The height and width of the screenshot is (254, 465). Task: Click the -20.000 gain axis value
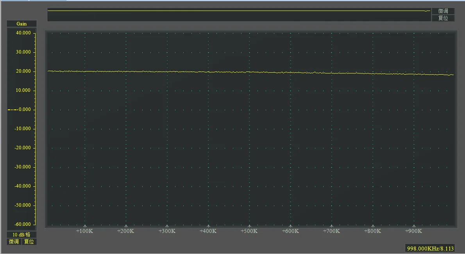pyautogui.click(x=23, y=148)
